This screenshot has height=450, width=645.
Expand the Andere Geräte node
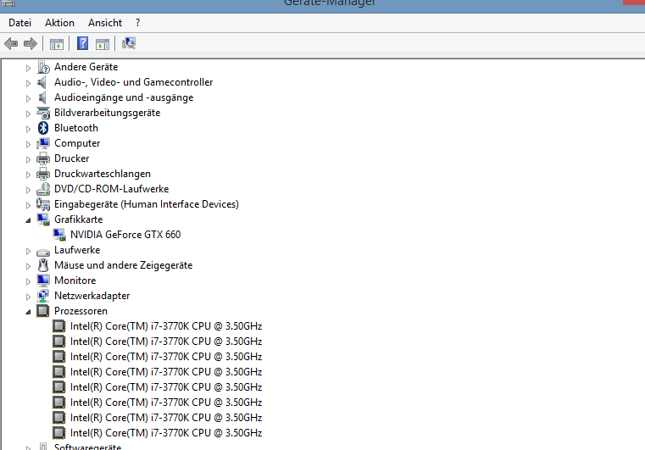tap(28, 68)
